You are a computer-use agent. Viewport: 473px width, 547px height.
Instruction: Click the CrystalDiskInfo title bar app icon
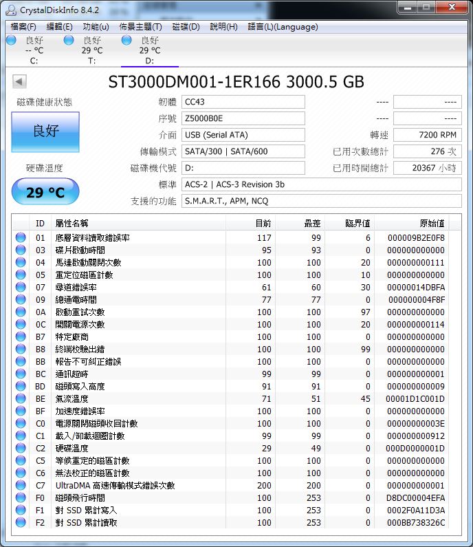[x=11, y=10]
